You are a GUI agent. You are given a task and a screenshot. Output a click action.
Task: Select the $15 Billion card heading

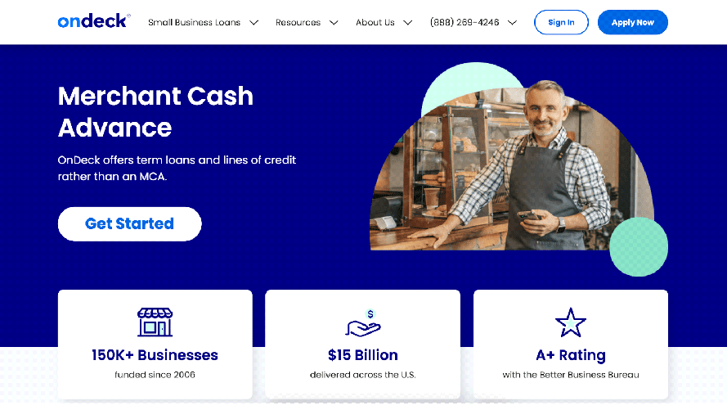point(362,355)
